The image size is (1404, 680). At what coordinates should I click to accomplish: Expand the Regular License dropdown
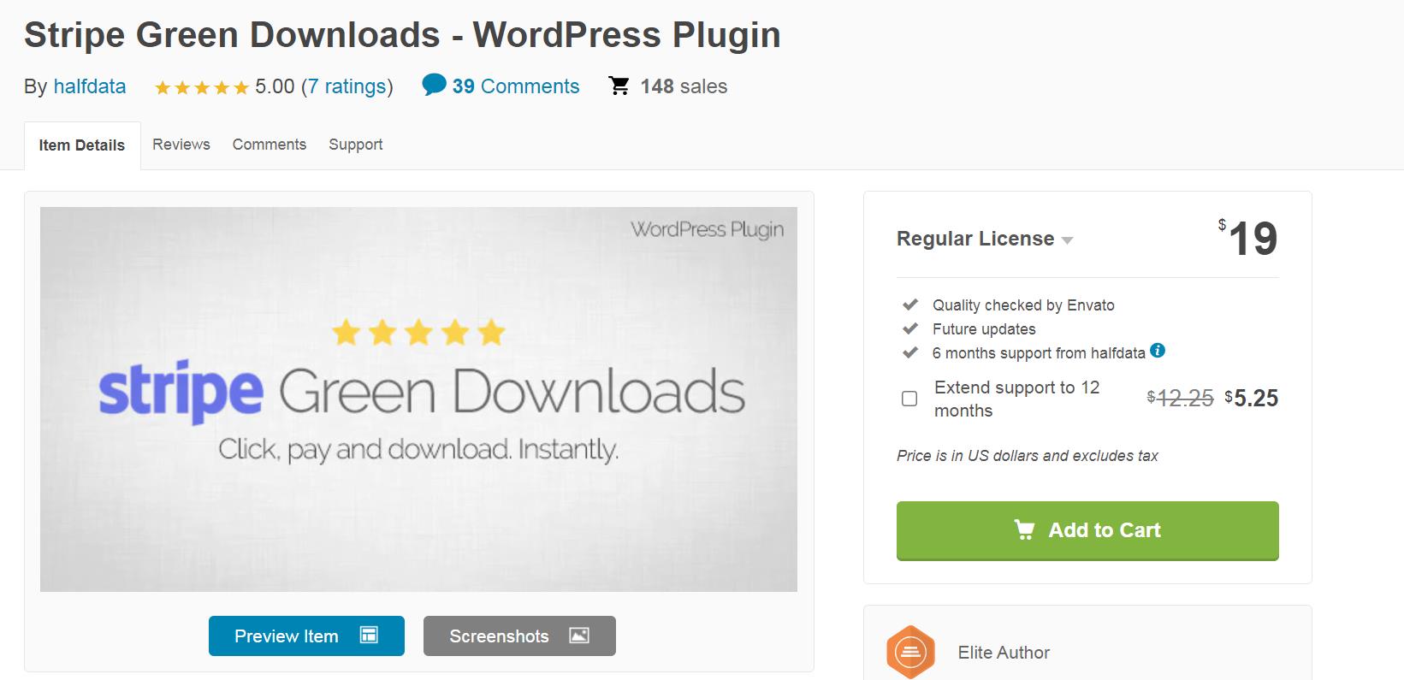(x=985, y=239)
